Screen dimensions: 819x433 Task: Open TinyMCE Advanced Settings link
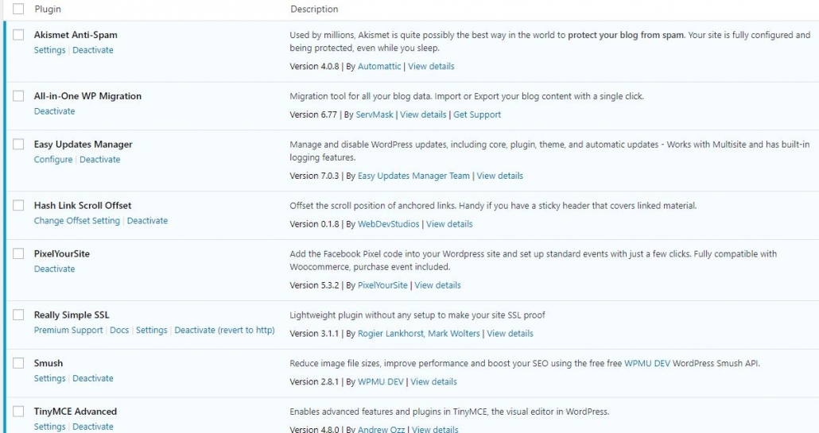(49, 426)
